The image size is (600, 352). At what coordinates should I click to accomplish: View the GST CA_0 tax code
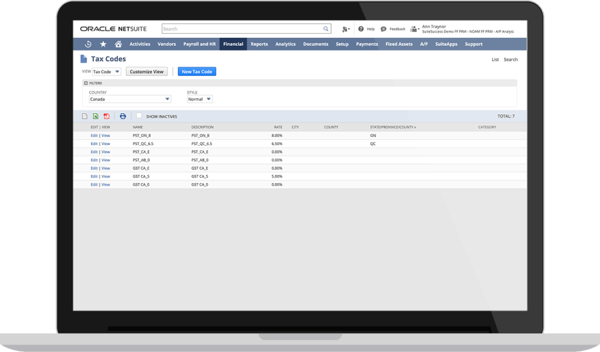pyautogui.click(x=105, y=184)
